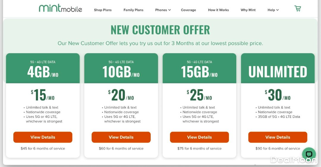Image resolution: width=321 pixels, height=167 pixels.
Task: View Details for the 10GB plan
Action: [121, 137]
